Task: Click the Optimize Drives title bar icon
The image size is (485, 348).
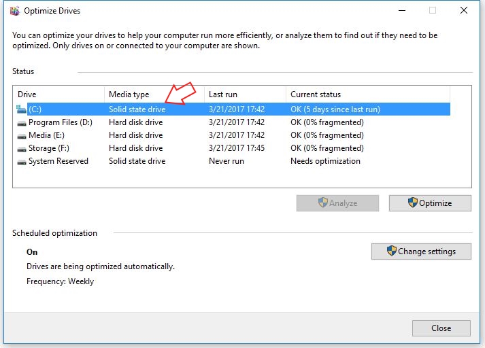Action: pos(14,11)
